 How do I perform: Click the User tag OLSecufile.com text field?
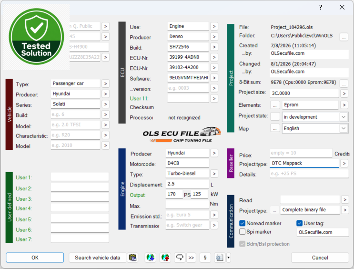coord(323,232)
